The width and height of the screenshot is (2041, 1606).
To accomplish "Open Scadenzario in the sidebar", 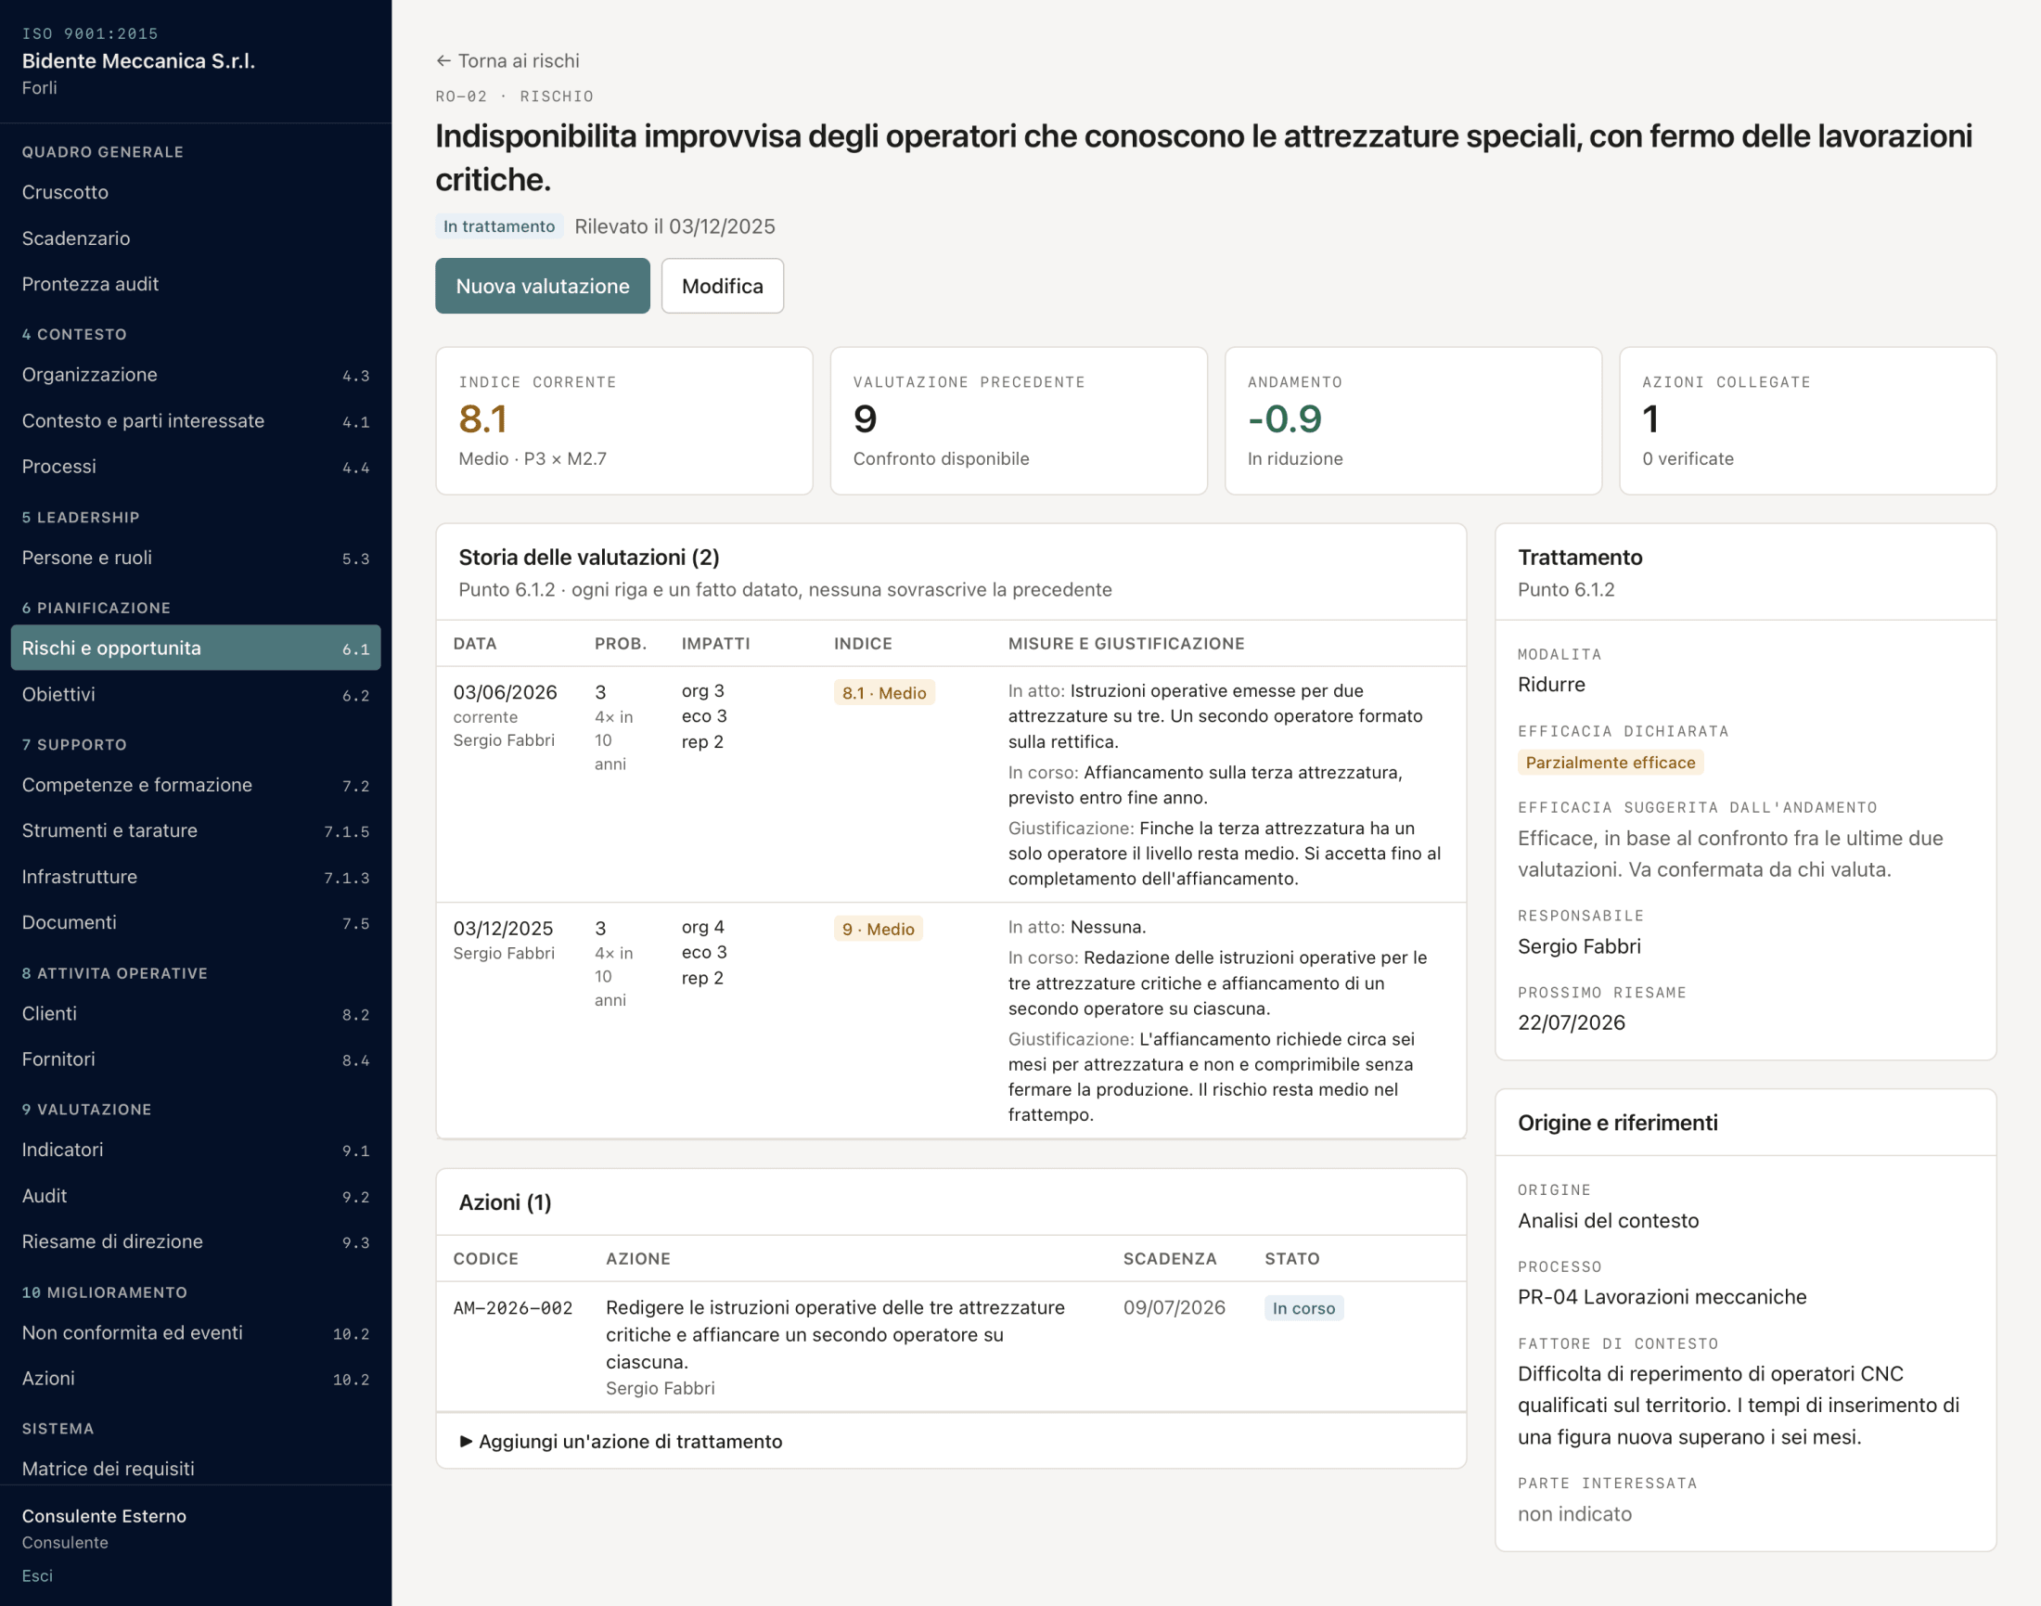I will coord(196,238).
